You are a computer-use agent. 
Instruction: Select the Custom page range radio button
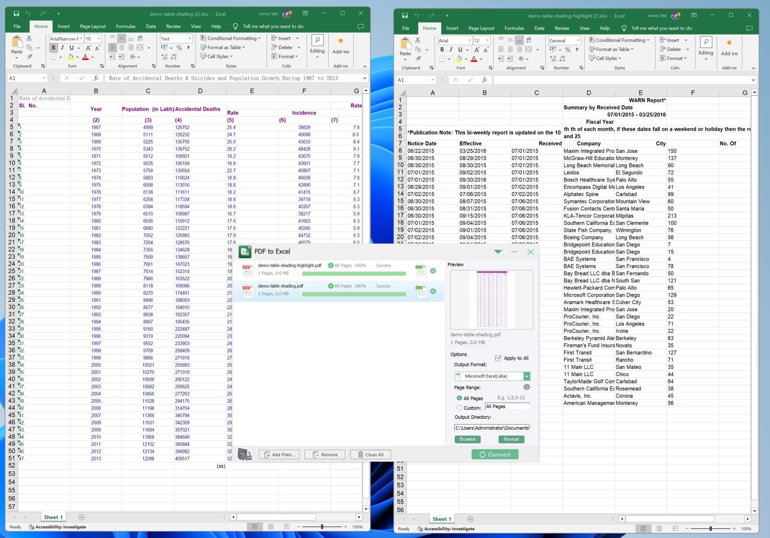pos(459,408)
